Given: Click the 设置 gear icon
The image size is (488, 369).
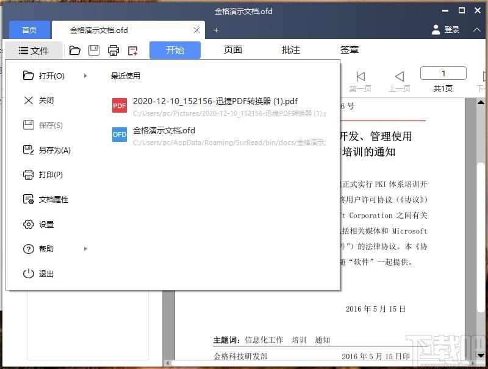Looking at the screenshot, I should (28, 224).
